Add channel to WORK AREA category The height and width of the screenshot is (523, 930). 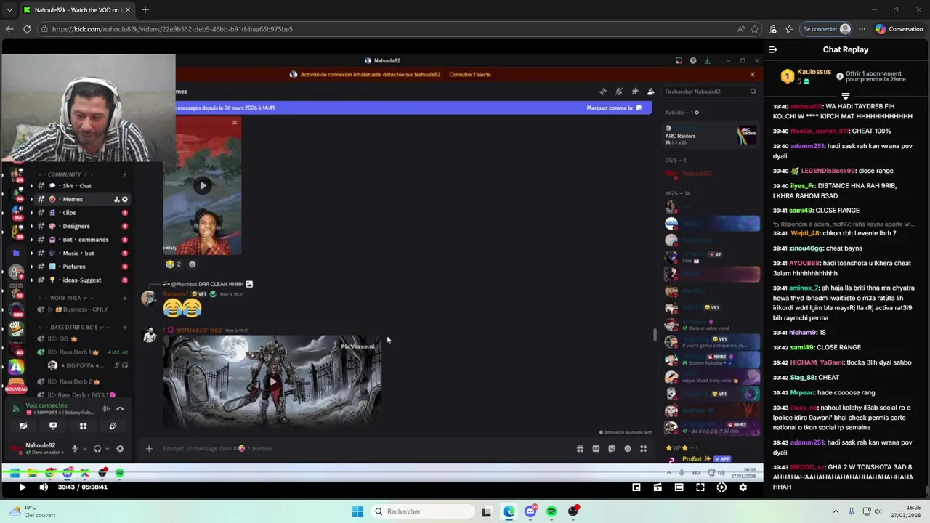(124, 298)
